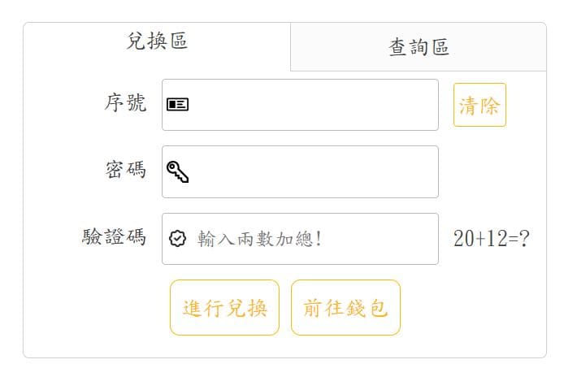Click the 序號 field label
This screenshot has height=381, width=564.
pos(125,103)
